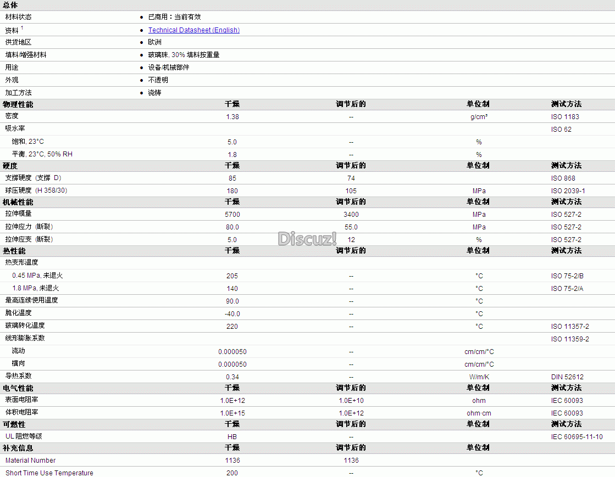Click the 饱和, 23°C row label

tap(28, 142)
